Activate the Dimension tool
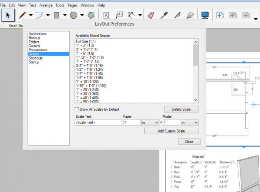Viewport: 260px width, 192px height. (131, 15)
